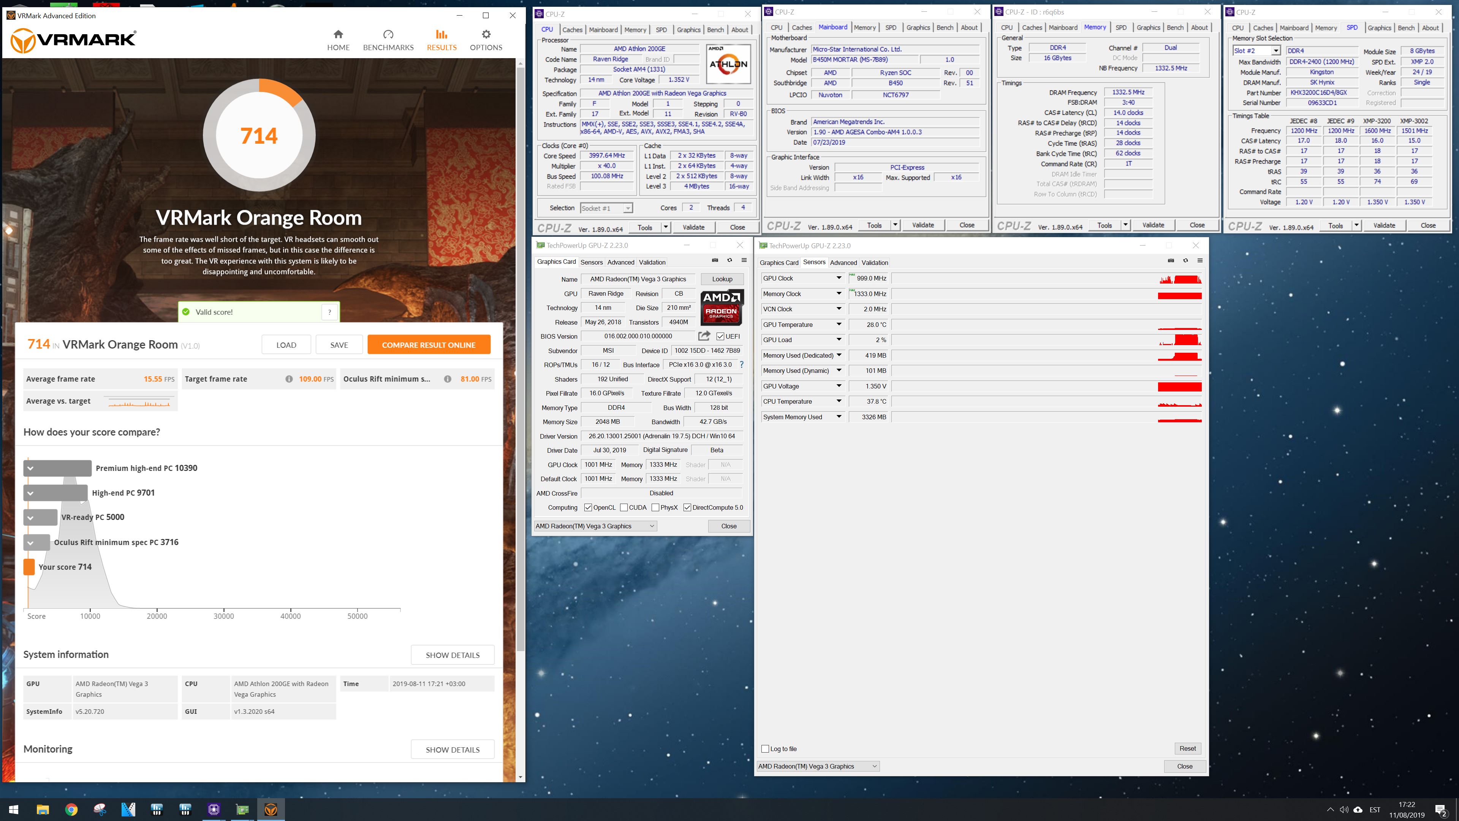Click the Bus Interface question mark
Image resolution: width=1459 pixels, height=821 pixels.
(741, 365)
